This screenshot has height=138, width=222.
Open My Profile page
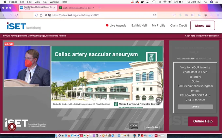tap(158, 25)
